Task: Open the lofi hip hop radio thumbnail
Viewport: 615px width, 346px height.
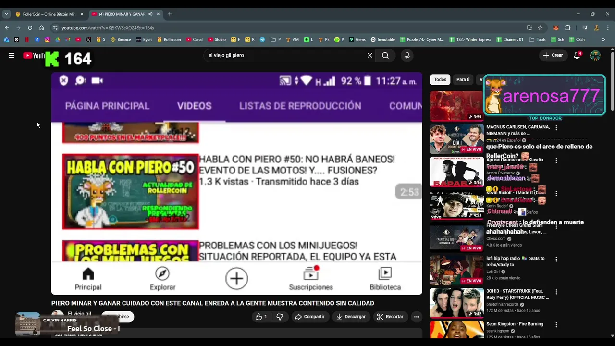Action: tap(457, 270)
